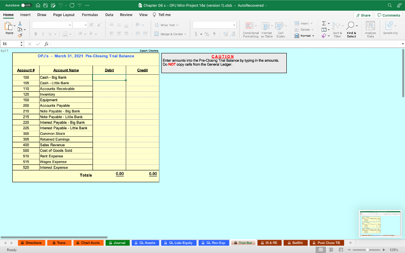Viewport: 405px width, 253px height.
Task: Switch to the Directions sheet tab
Action: [x=32, y=243]
